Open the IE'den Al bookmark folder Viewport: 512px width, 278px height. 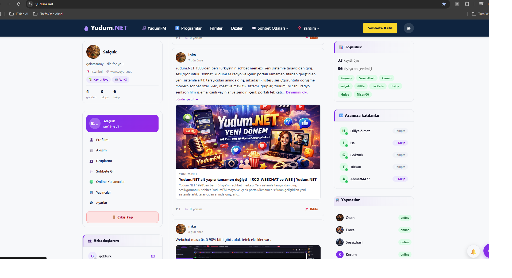point(19,14)
